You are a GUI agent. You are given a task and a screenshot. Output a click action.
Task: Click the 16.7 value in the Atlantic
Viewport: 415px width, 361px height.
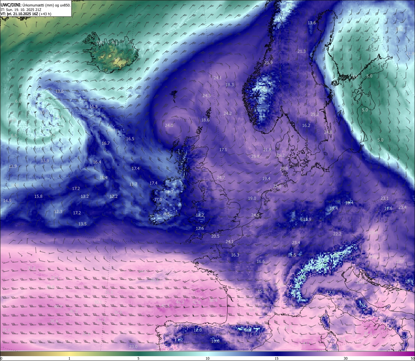point(106,143)
